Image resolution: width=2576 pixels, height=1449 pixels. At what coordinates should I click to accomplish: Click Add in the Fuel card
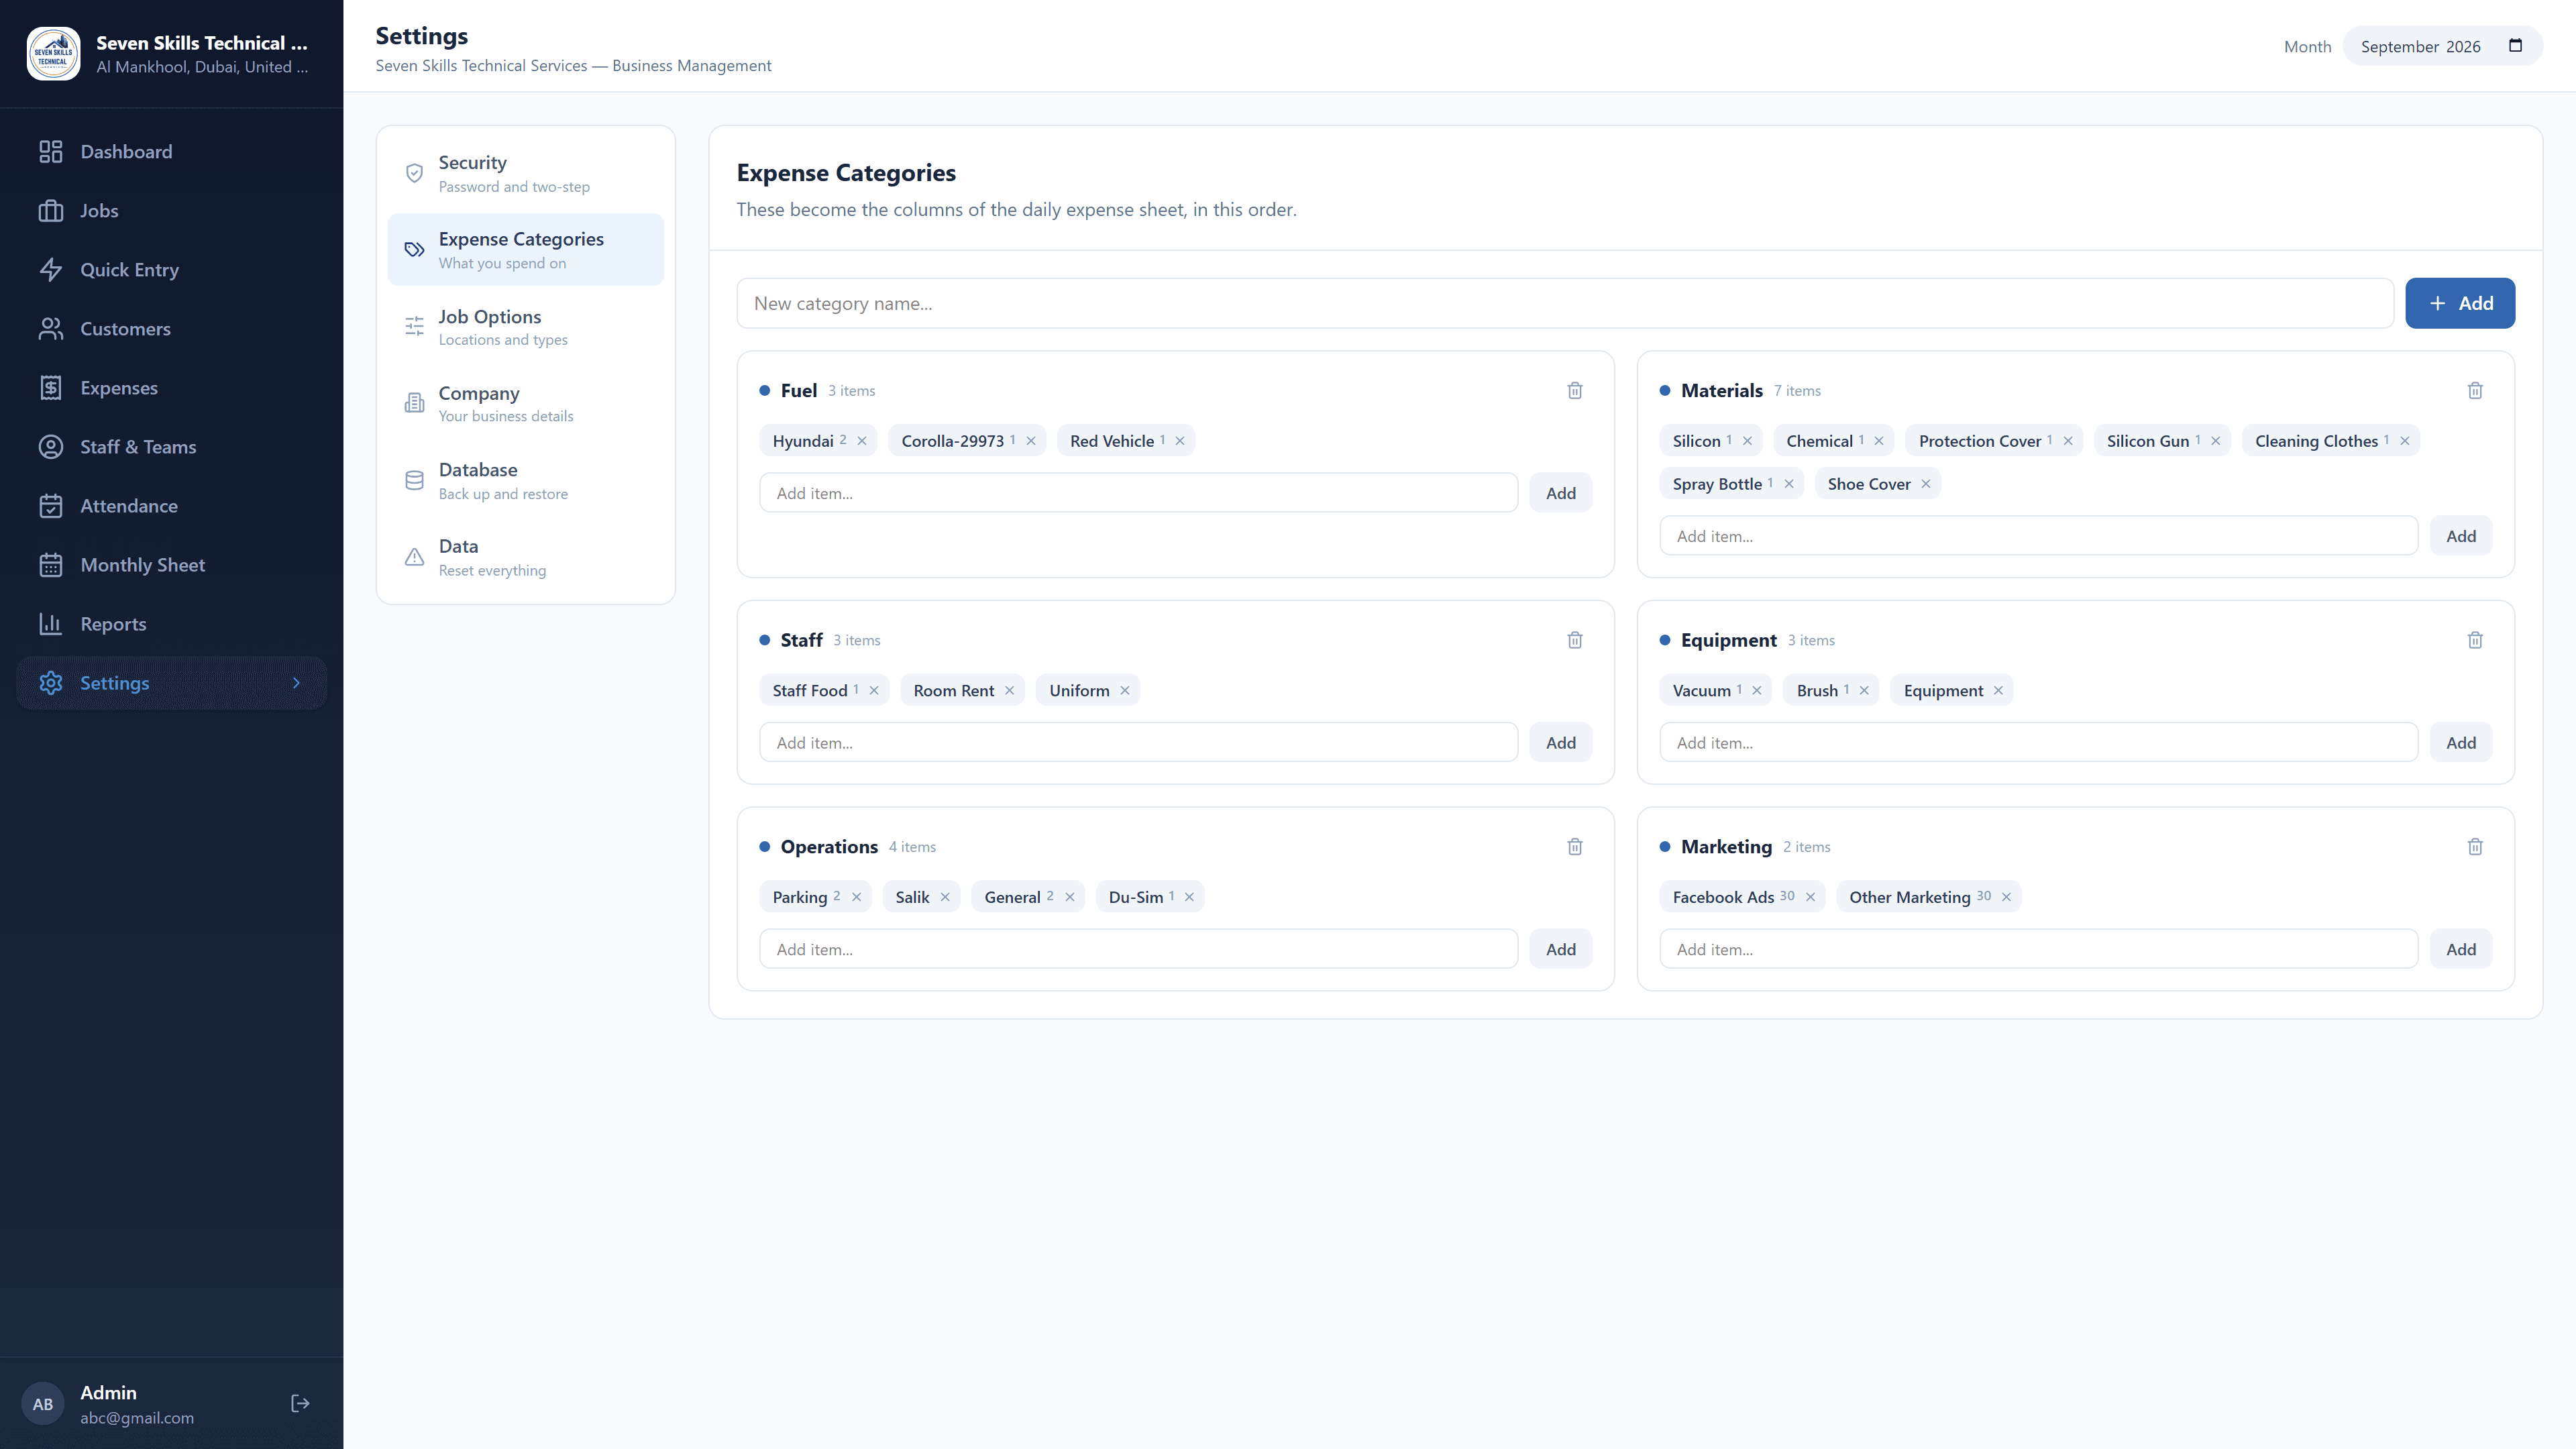click(1561, 493)
